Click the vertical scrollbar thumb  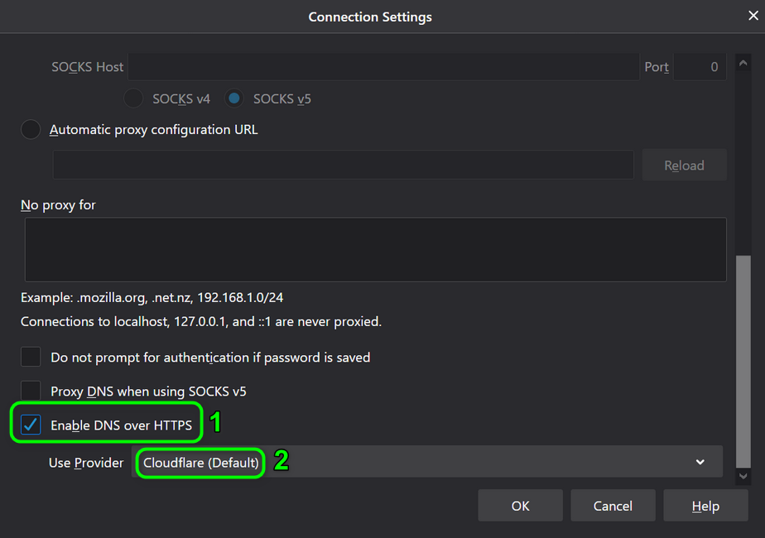tap(743, 361)
